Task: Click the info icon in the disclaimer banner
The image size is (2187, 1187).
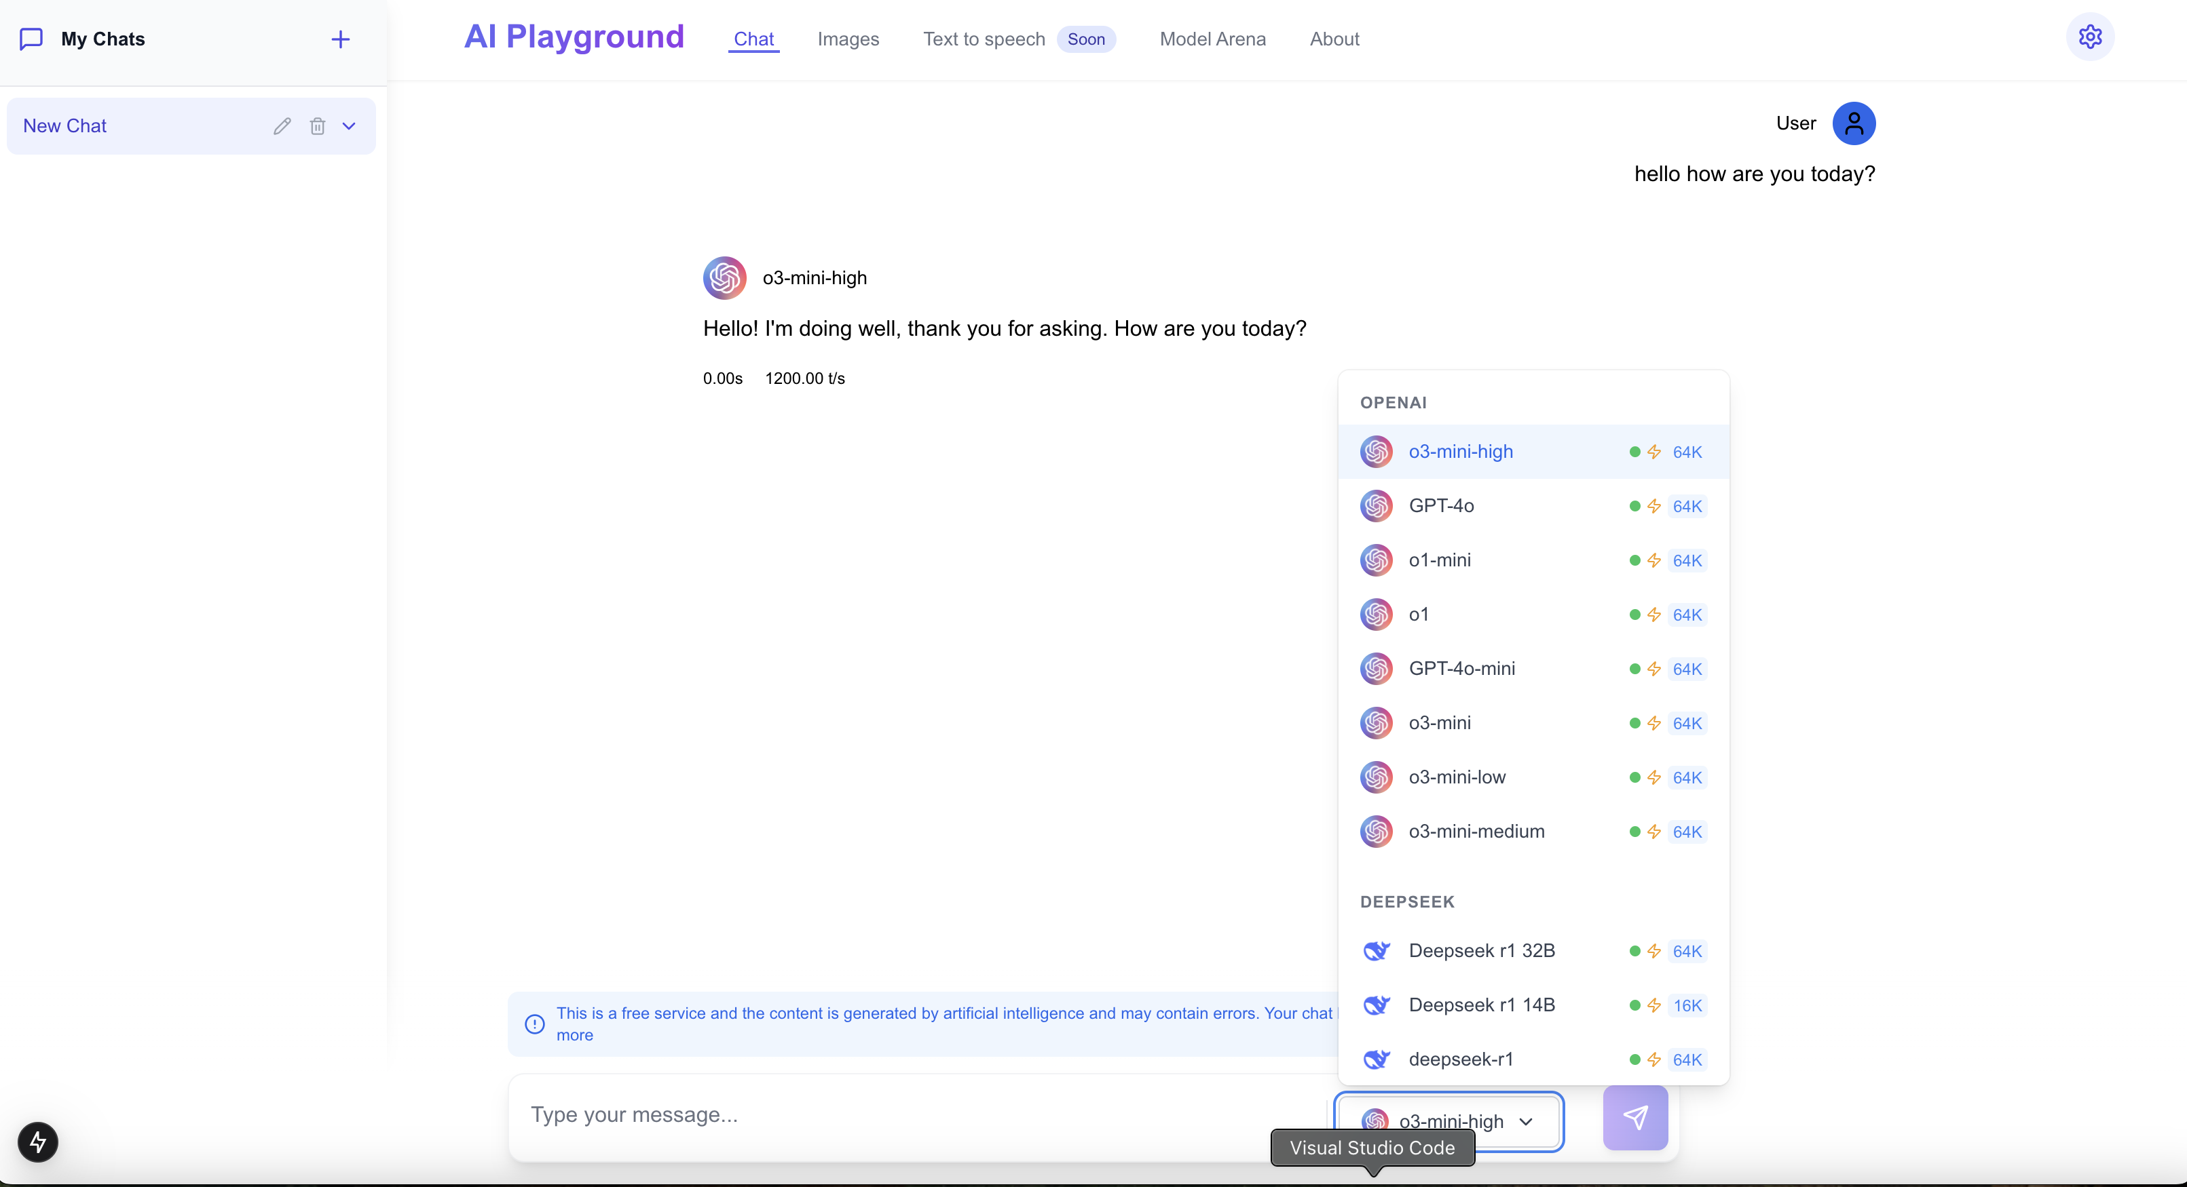Action: coord(535,1024)
